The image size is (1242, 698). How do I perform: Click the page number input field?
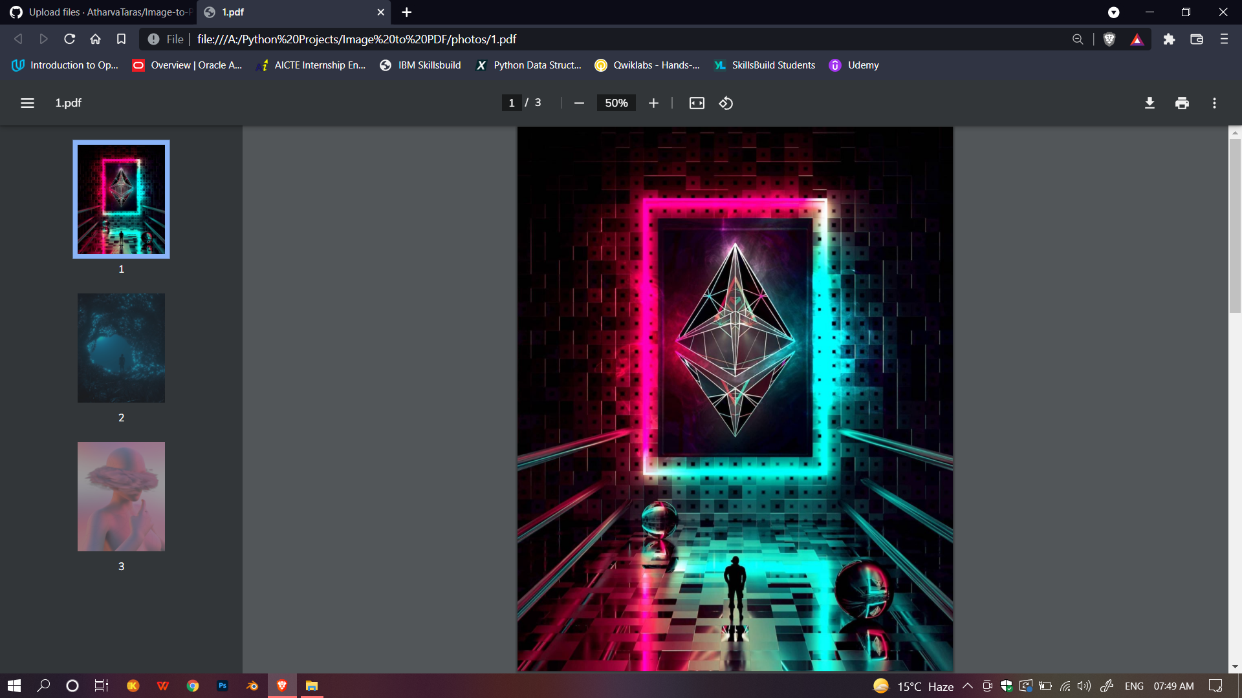tap(511, 103)
